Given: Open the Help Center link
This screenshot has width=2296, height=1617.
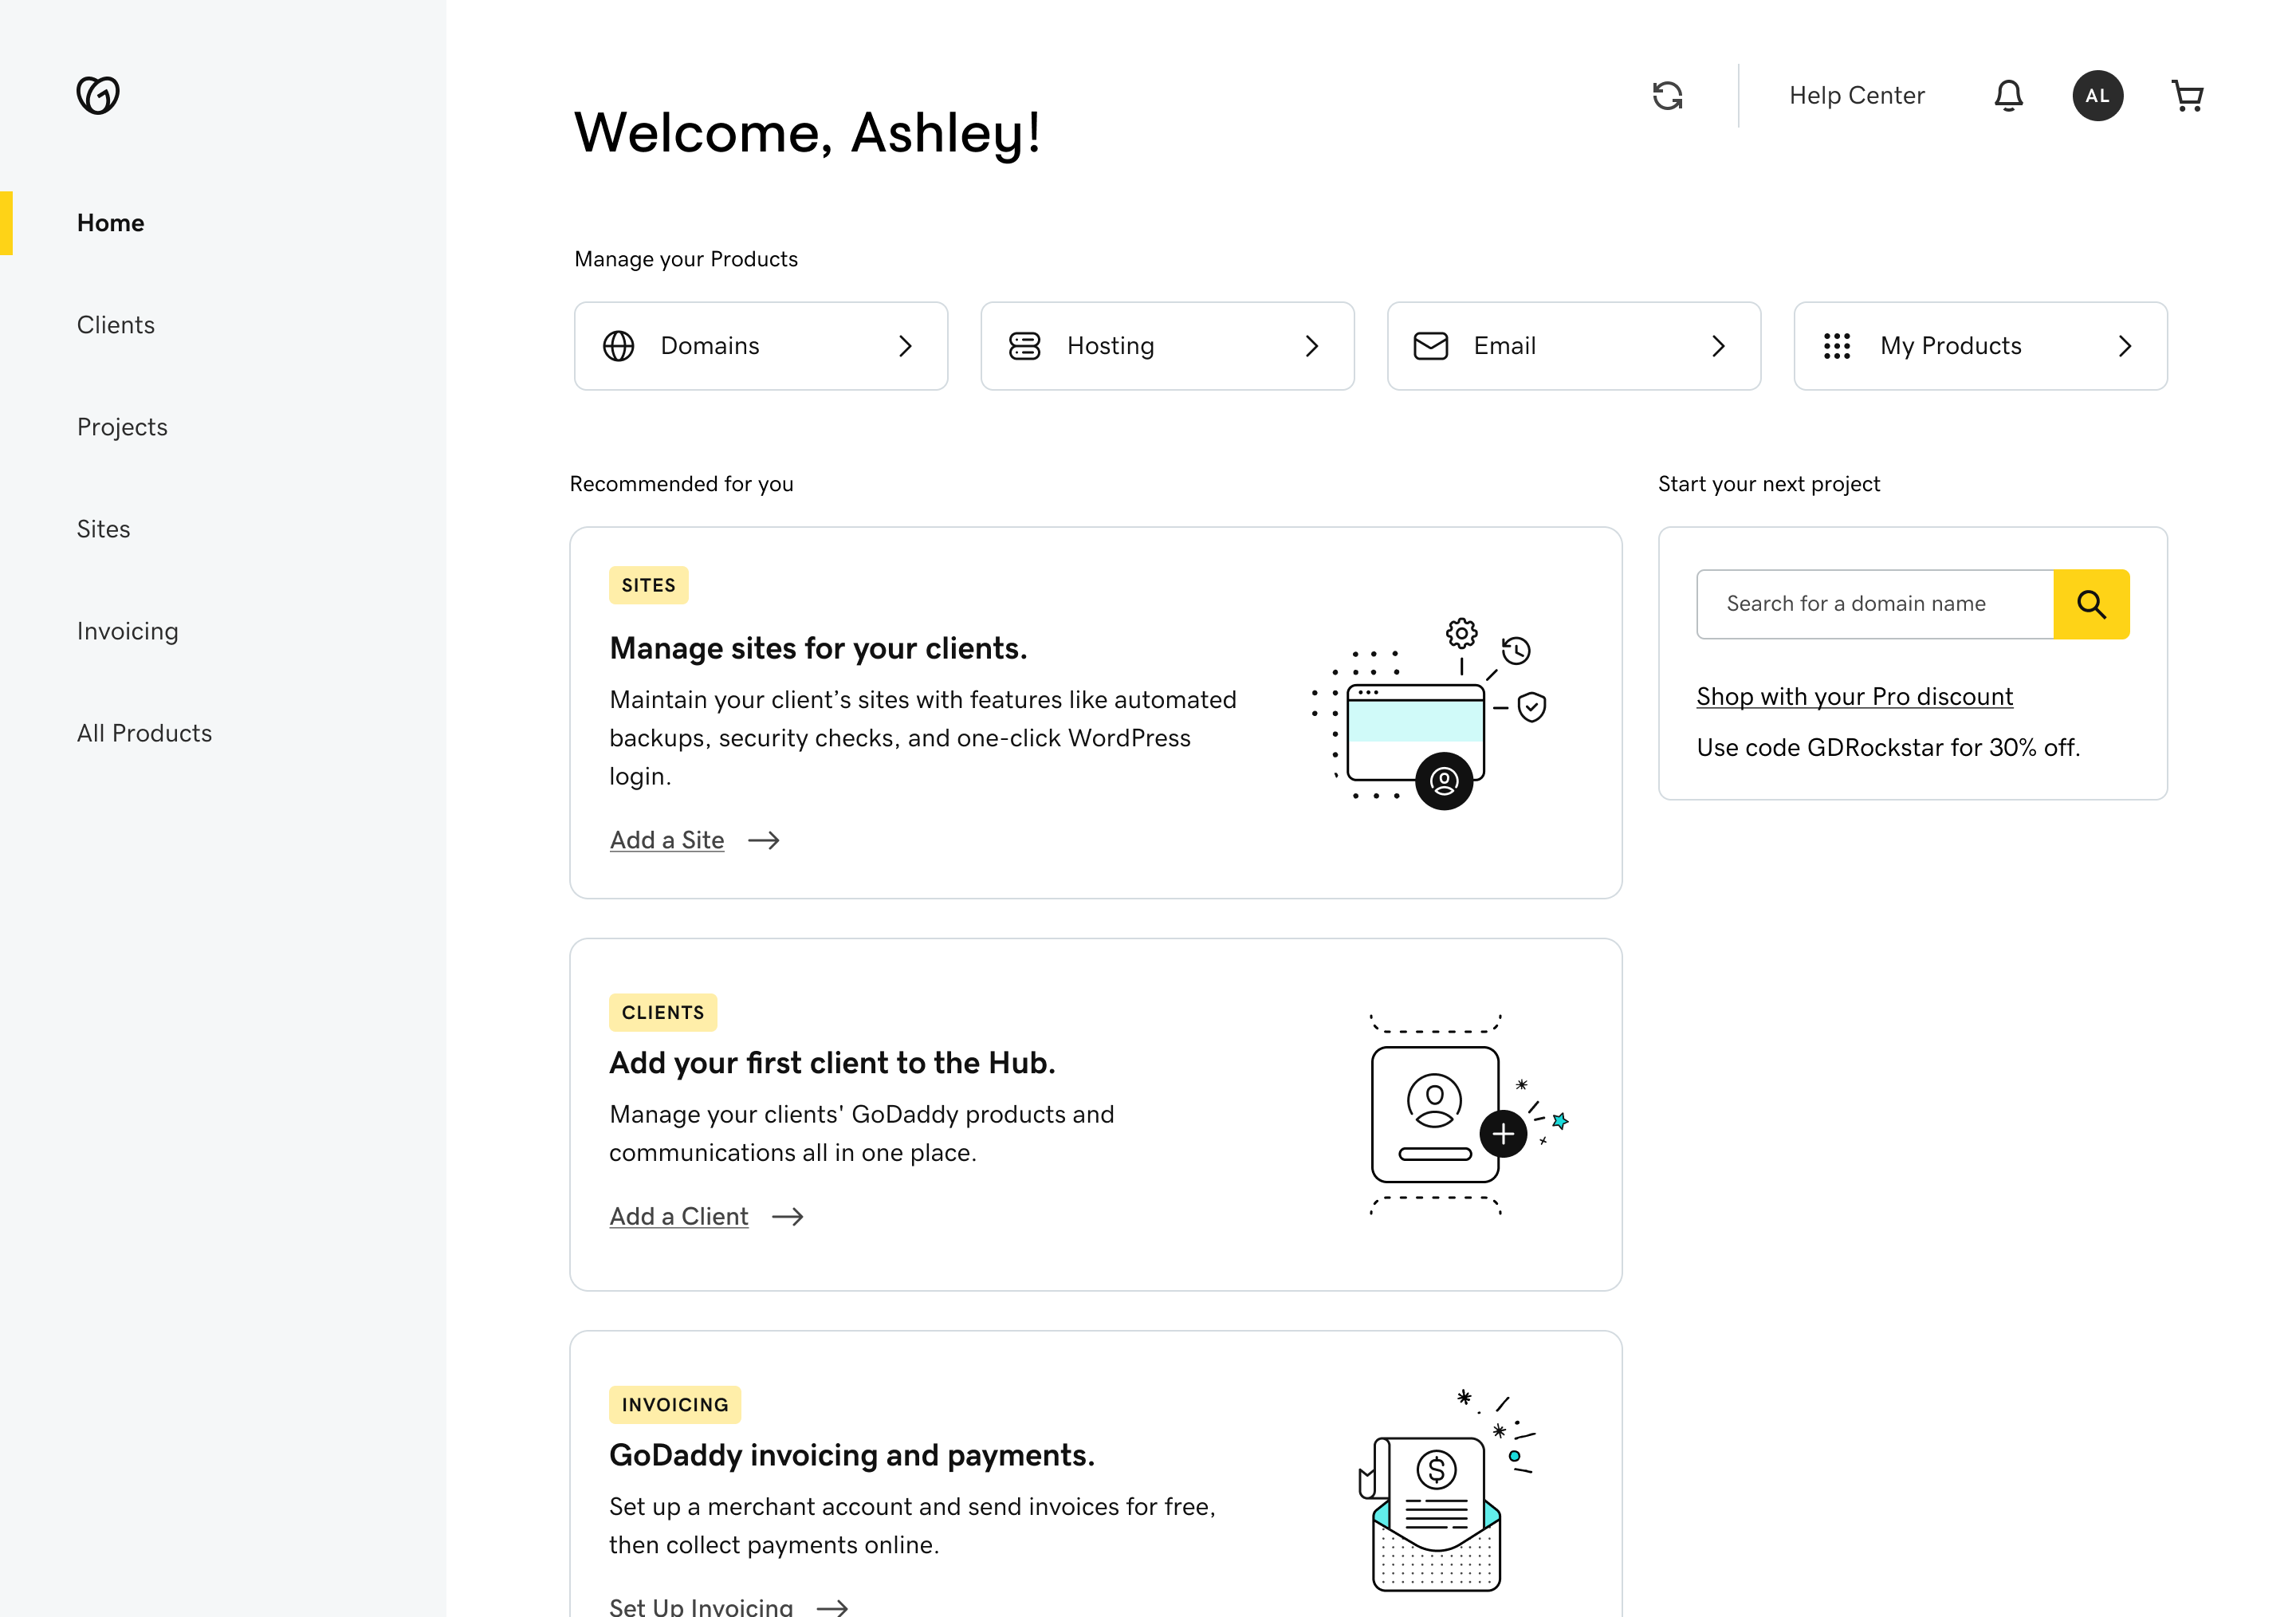Looking at the screenshot, I should coord(1856,95).
